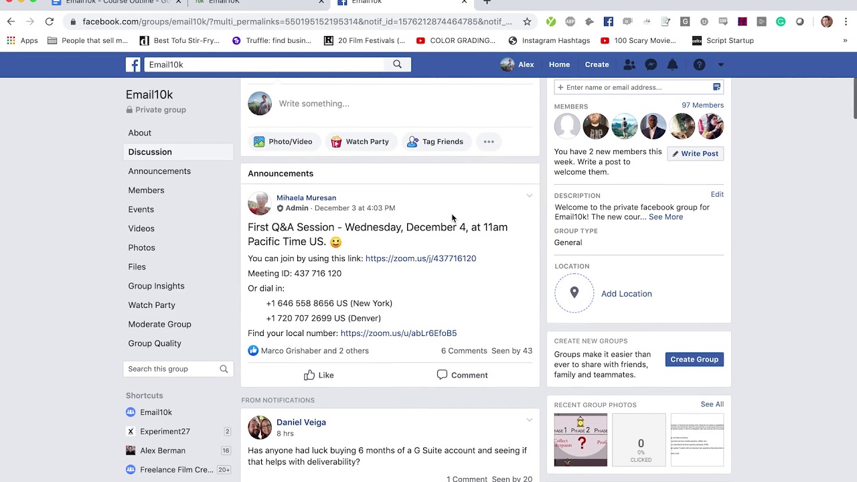Open Videos in the group sidebar
Screen dimensions: 857x482
(141, 228)
